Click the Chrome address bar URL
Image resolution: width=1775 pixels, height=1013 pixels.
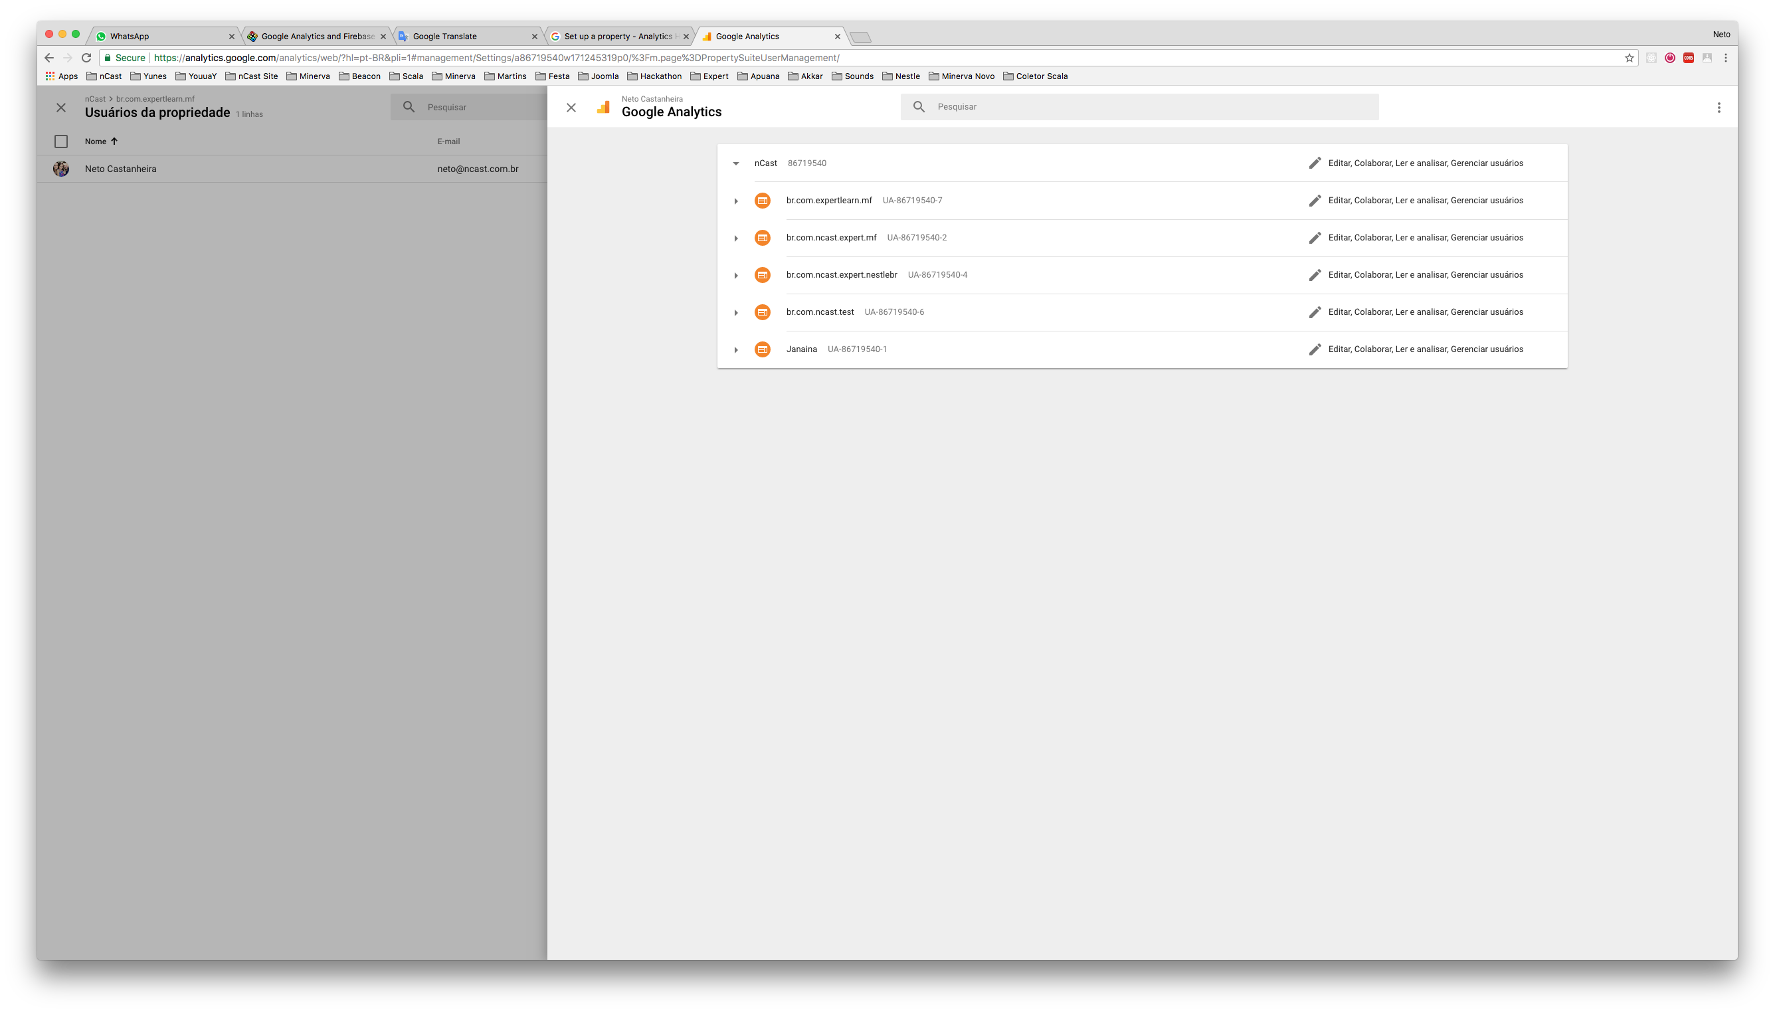point(496,58)
